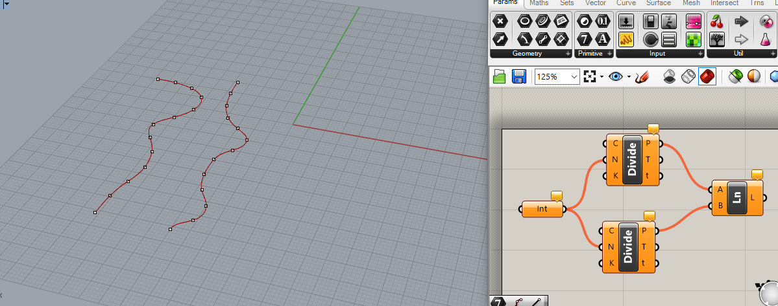Click the A input of the Ln component
The image size is (778, 306).
720,190
